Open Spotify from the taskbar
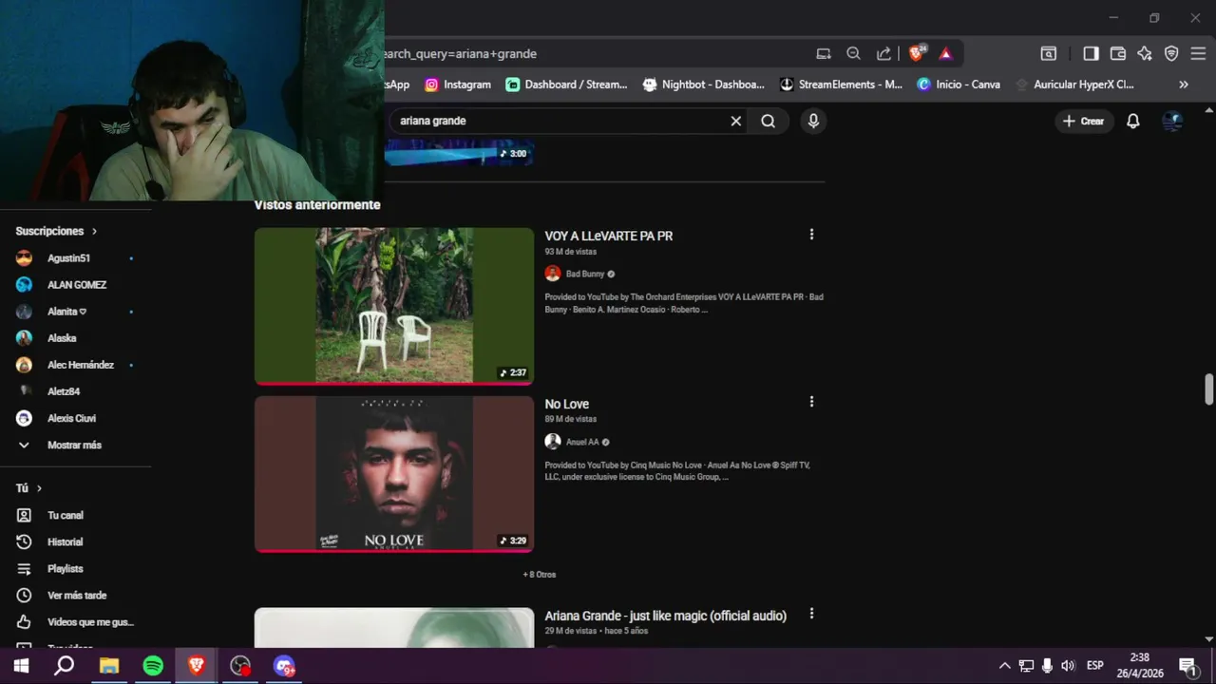The width and height of the screenshot is (1216, 684). [x=153, y=666]
